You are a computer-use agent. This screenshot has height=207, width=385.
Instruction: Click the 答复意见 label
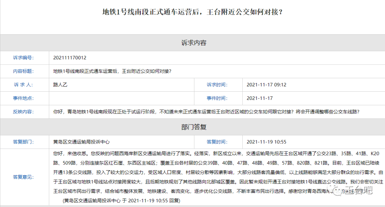[x=23, y=177]
